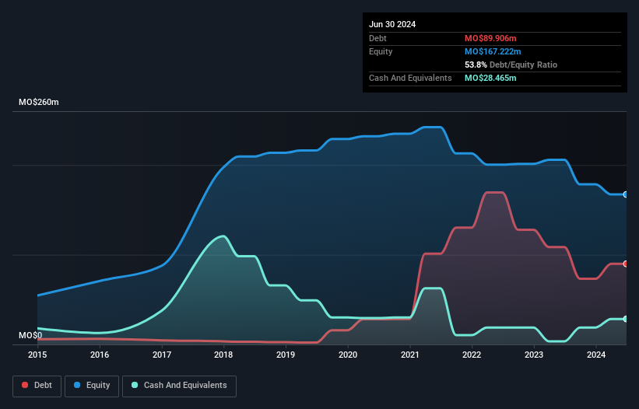Click the Jun 30 2024 tooltip date
Image resolution: width=639 pixels, height=409 pixels.
(x=392, y=24)
